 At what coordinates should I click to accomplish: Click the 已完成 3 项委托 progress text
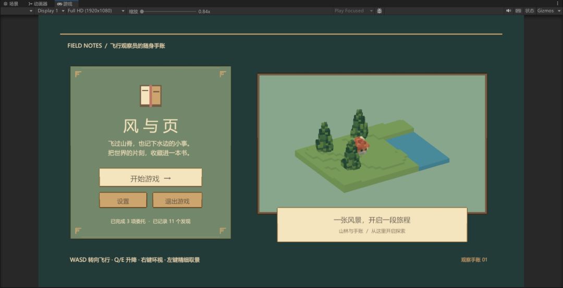128,221
